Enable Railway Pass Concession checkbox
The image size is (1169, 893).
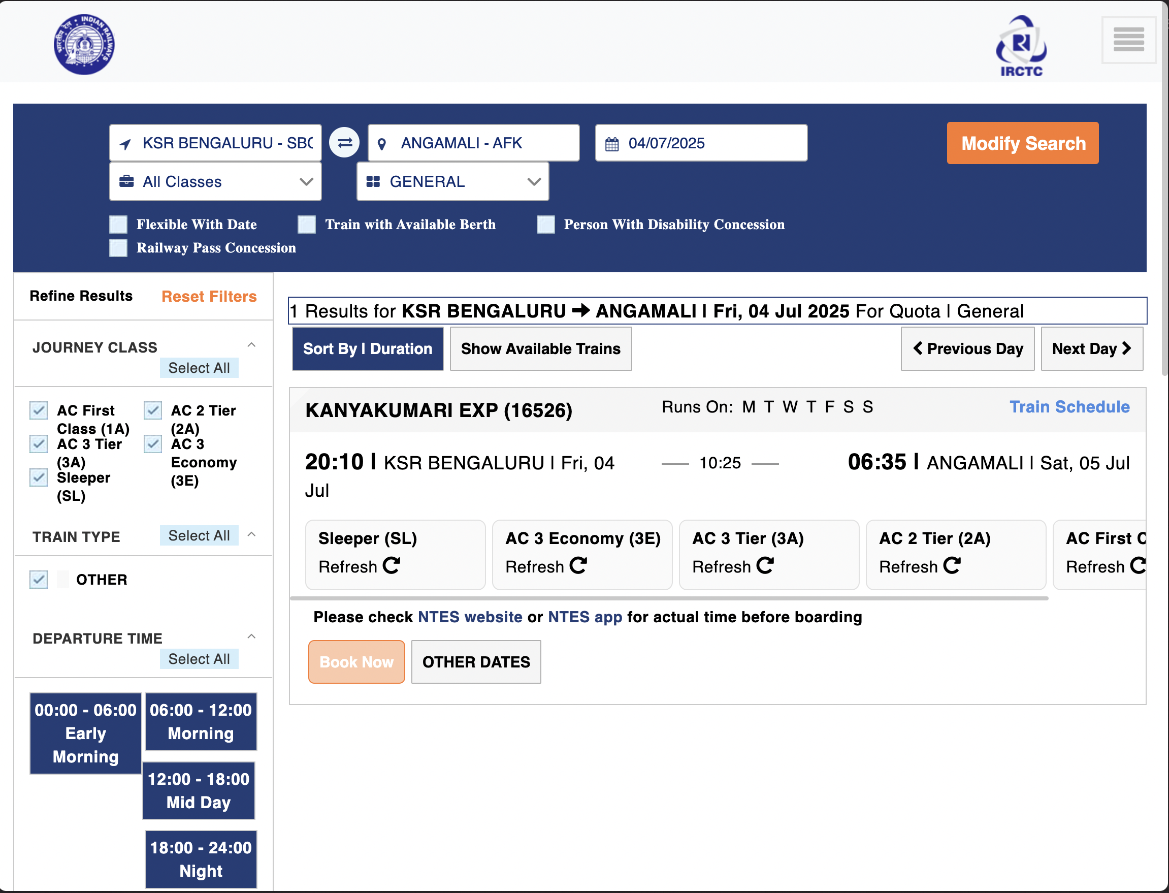click(x=118, y=248)
